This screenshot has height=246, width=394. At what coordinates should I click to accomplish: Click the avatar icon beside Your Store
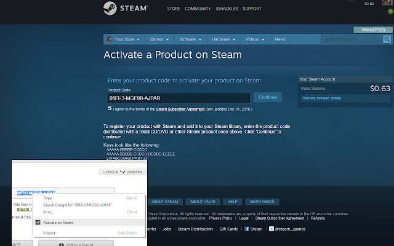coord(109,39)
